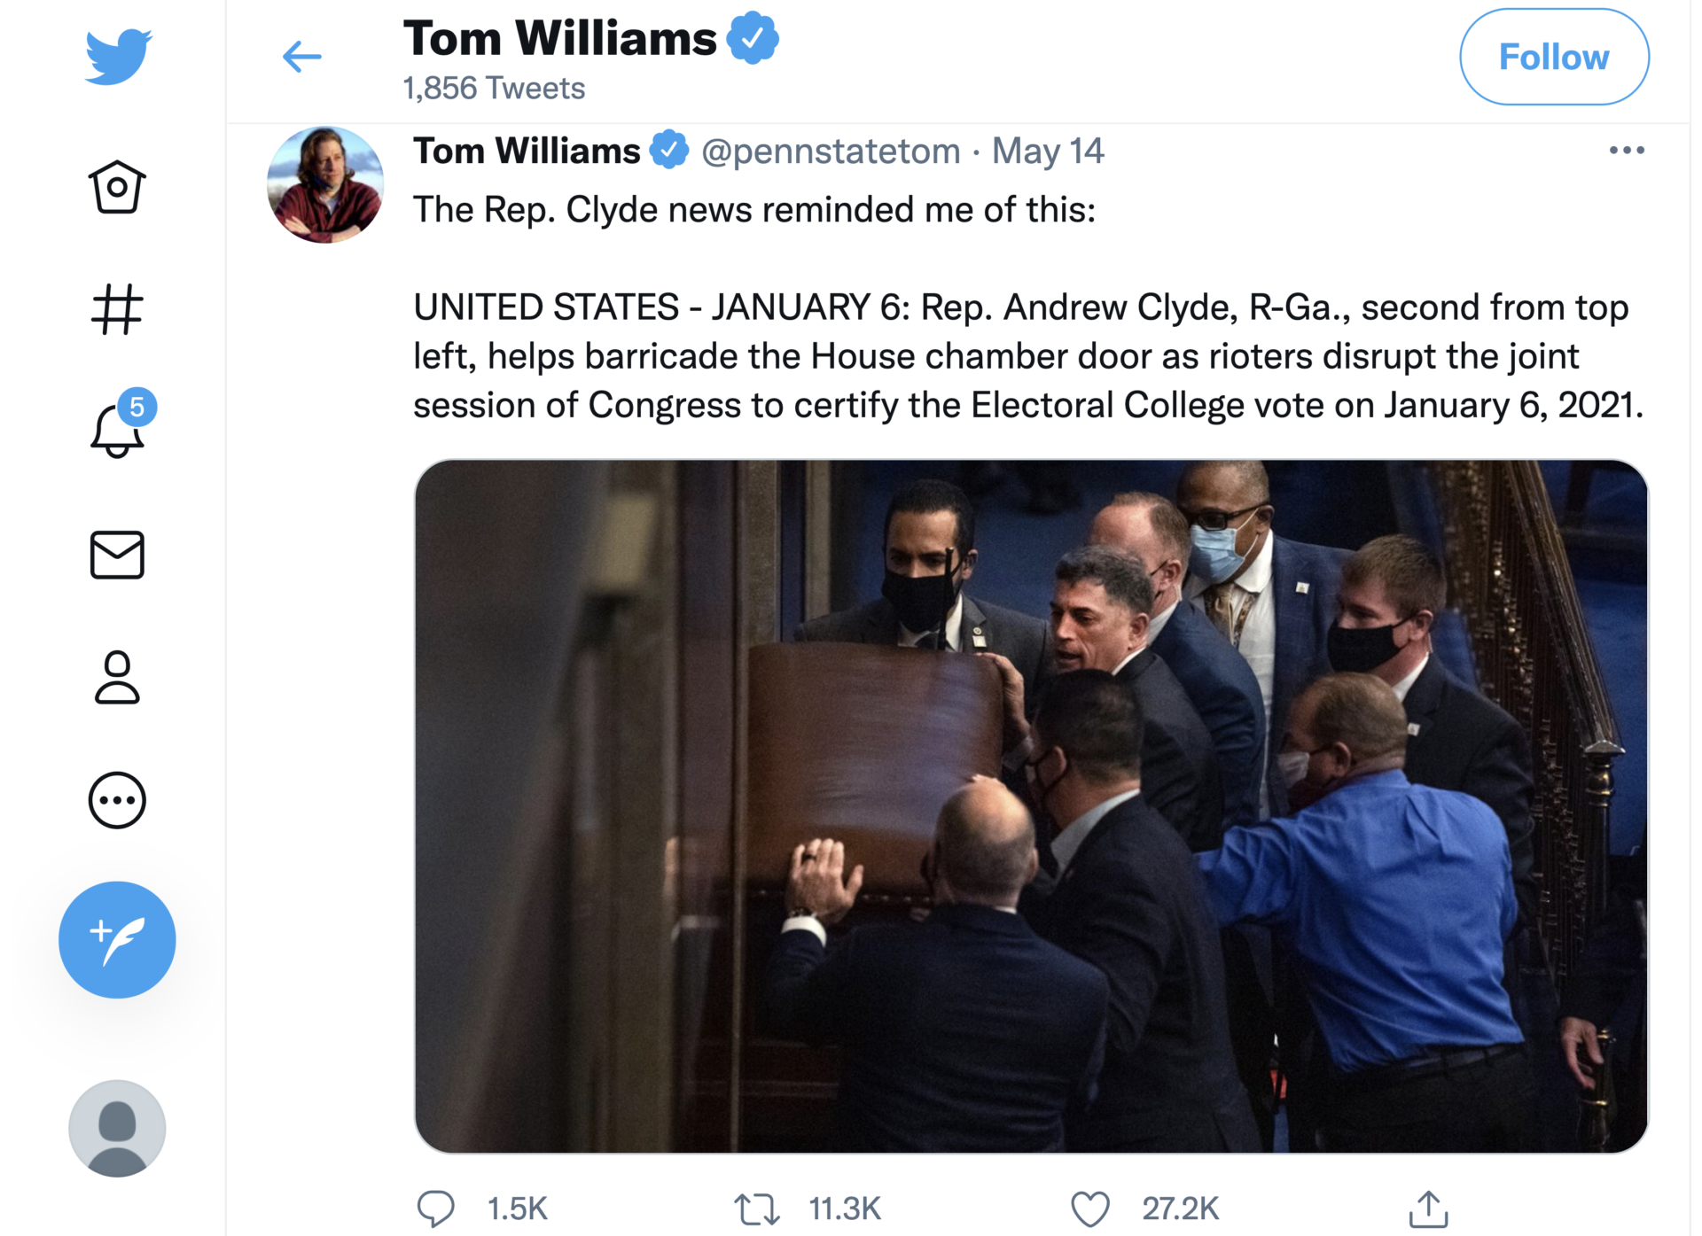Open the Explore hashtag icon
This screenshot has height=1236, width=1702.
pos(117,309)
